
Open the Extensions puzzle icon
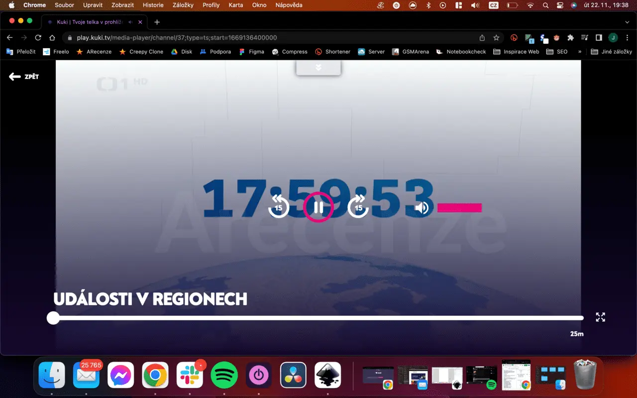pyautogui.click(x=571, y=38)
